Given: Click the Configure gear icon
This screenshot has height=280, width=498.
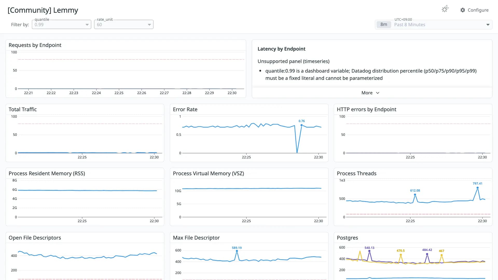Looking at the screenshot, I should coord(463,10).
